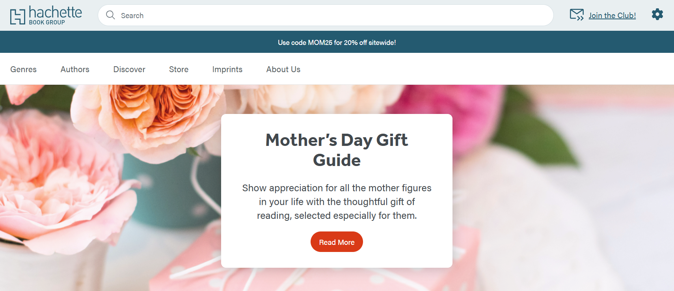
Task: Expand the About Us menu
Action: click(x=283, y=69)
